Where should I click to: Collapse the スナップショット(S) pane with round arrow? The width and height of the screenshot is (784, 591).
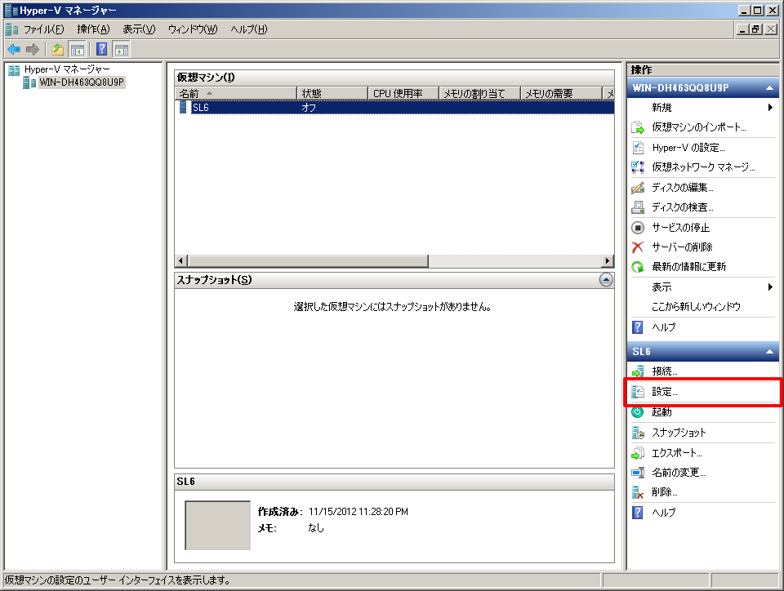click(606, 280)
